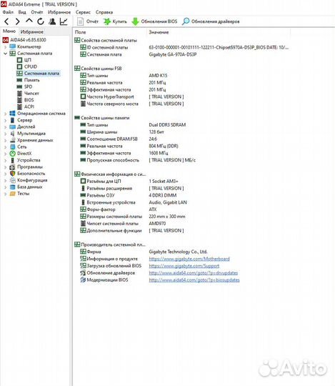The height and width of the screenshot is (386, 335).
Task: Click the DirectX Xbox icon
Action: click(x=13, y=154)
